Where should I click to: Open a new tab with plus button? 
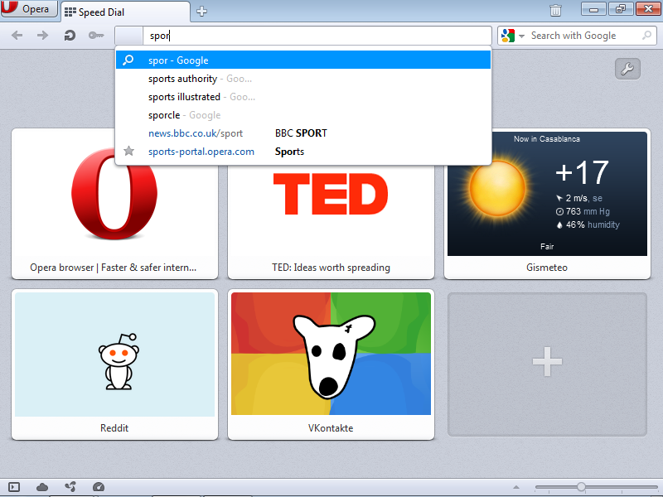point(201,12)
